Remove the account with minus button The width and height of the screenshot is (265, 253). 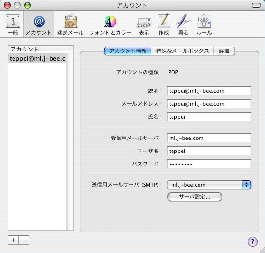24,240
